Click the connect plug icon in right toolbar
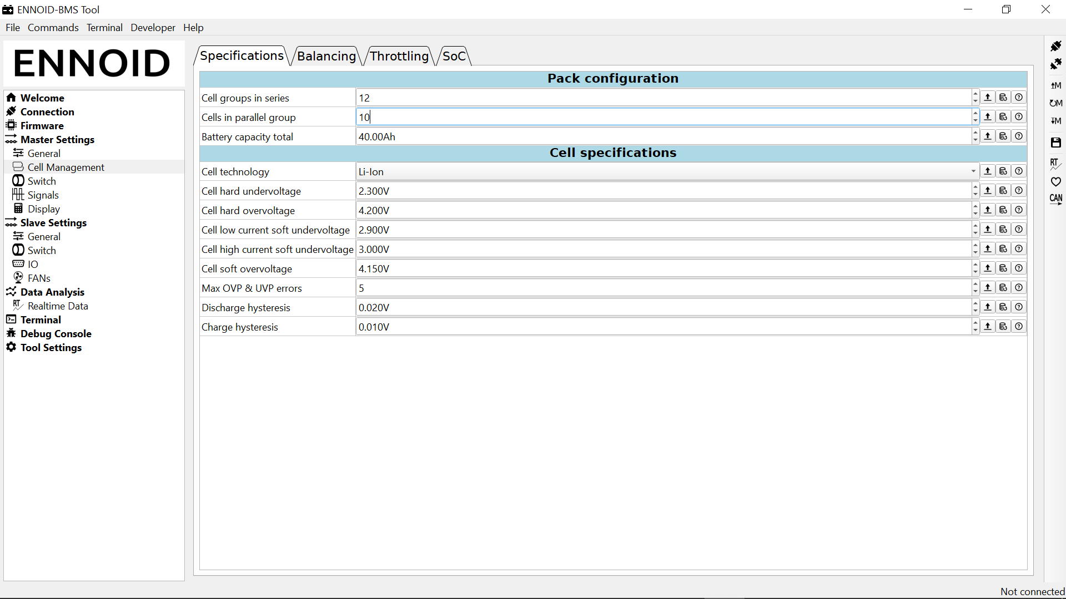The image size is (1066, 599). [1055, 46]
